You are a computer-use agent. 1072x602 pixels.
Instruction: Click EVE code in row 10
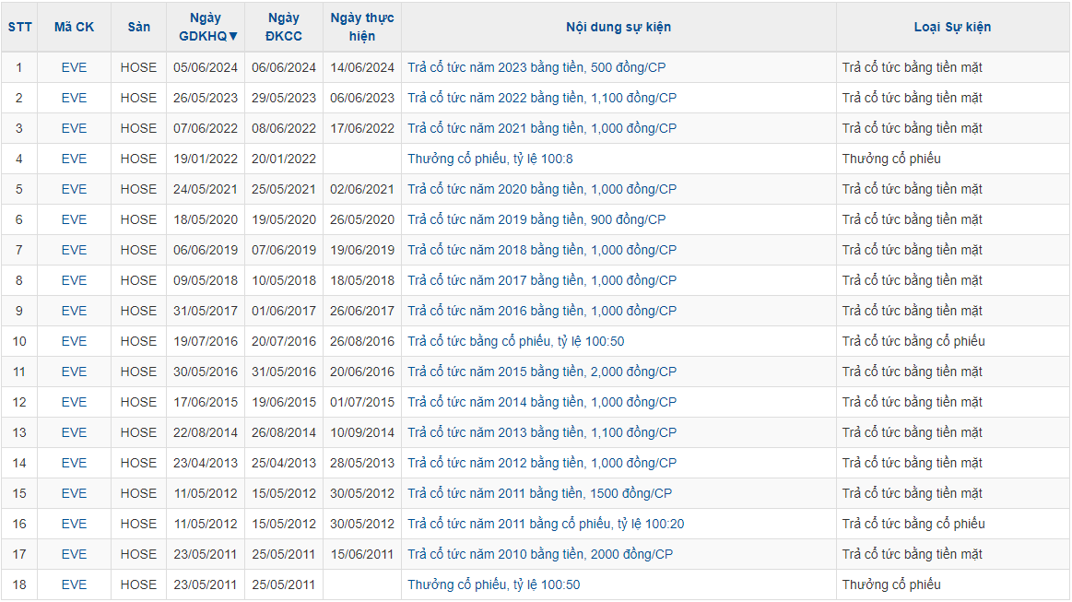tap(74, 341)
